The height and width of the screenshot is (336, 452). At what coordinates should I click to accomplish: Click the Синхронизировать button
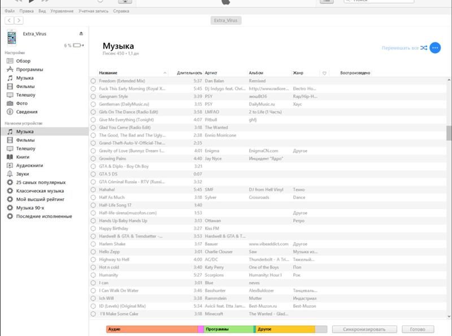[x=364, y=329]
